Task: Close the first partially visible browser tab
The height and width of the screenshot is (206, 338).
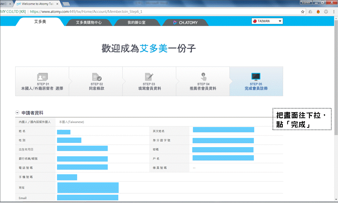Action: 10,4
